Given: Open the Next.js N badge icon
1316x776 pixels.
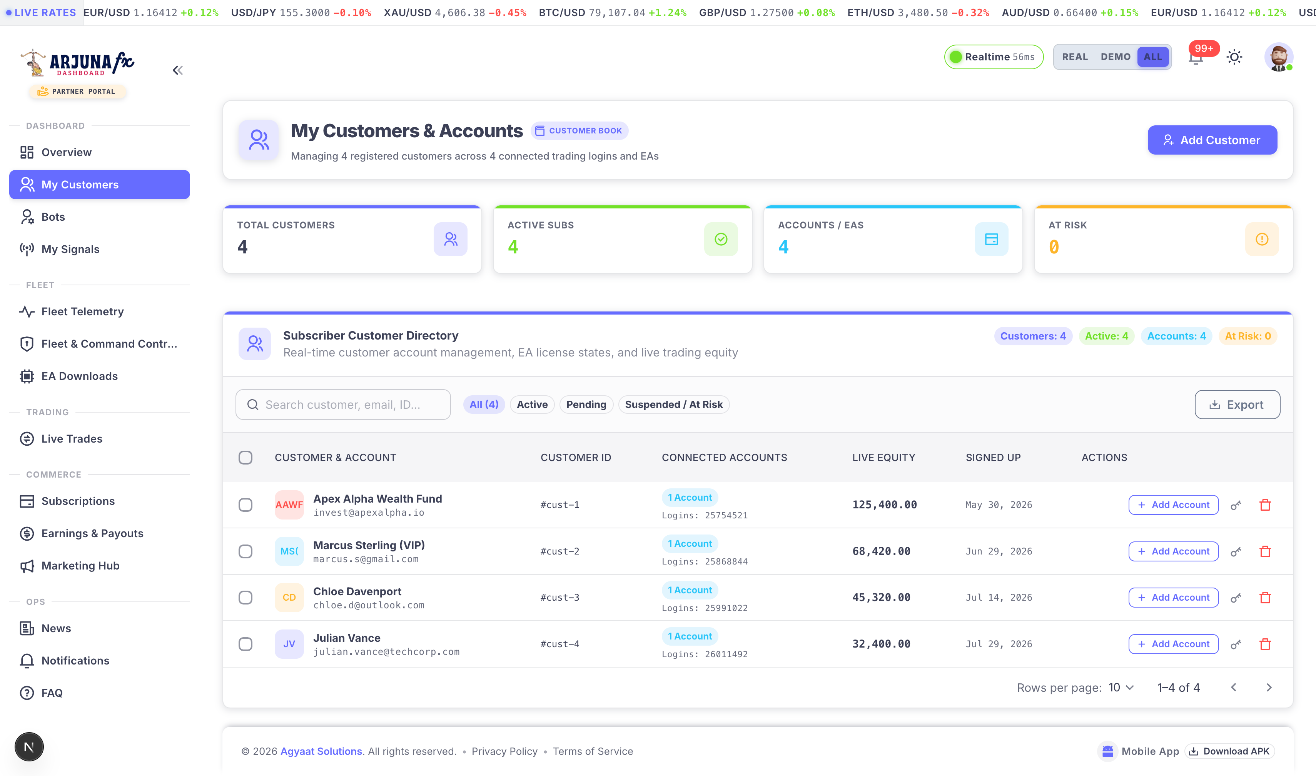Looking at the screenshot, I should tap(29, 747).
